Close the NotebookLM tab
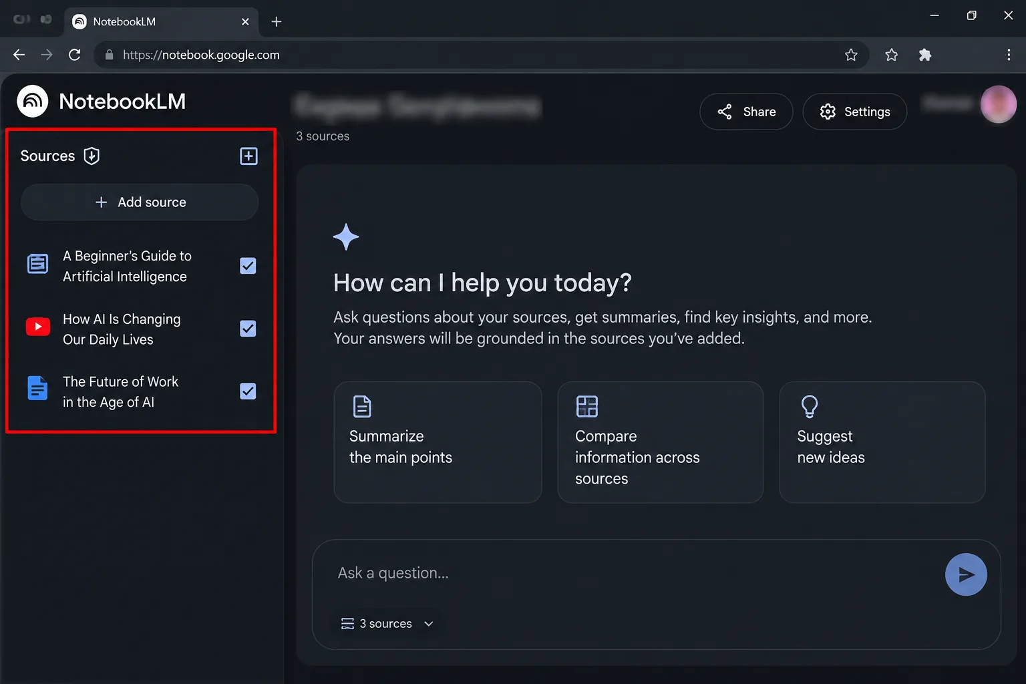The width and height of the screenshot is (1026, 684). [x=245, y=21]
